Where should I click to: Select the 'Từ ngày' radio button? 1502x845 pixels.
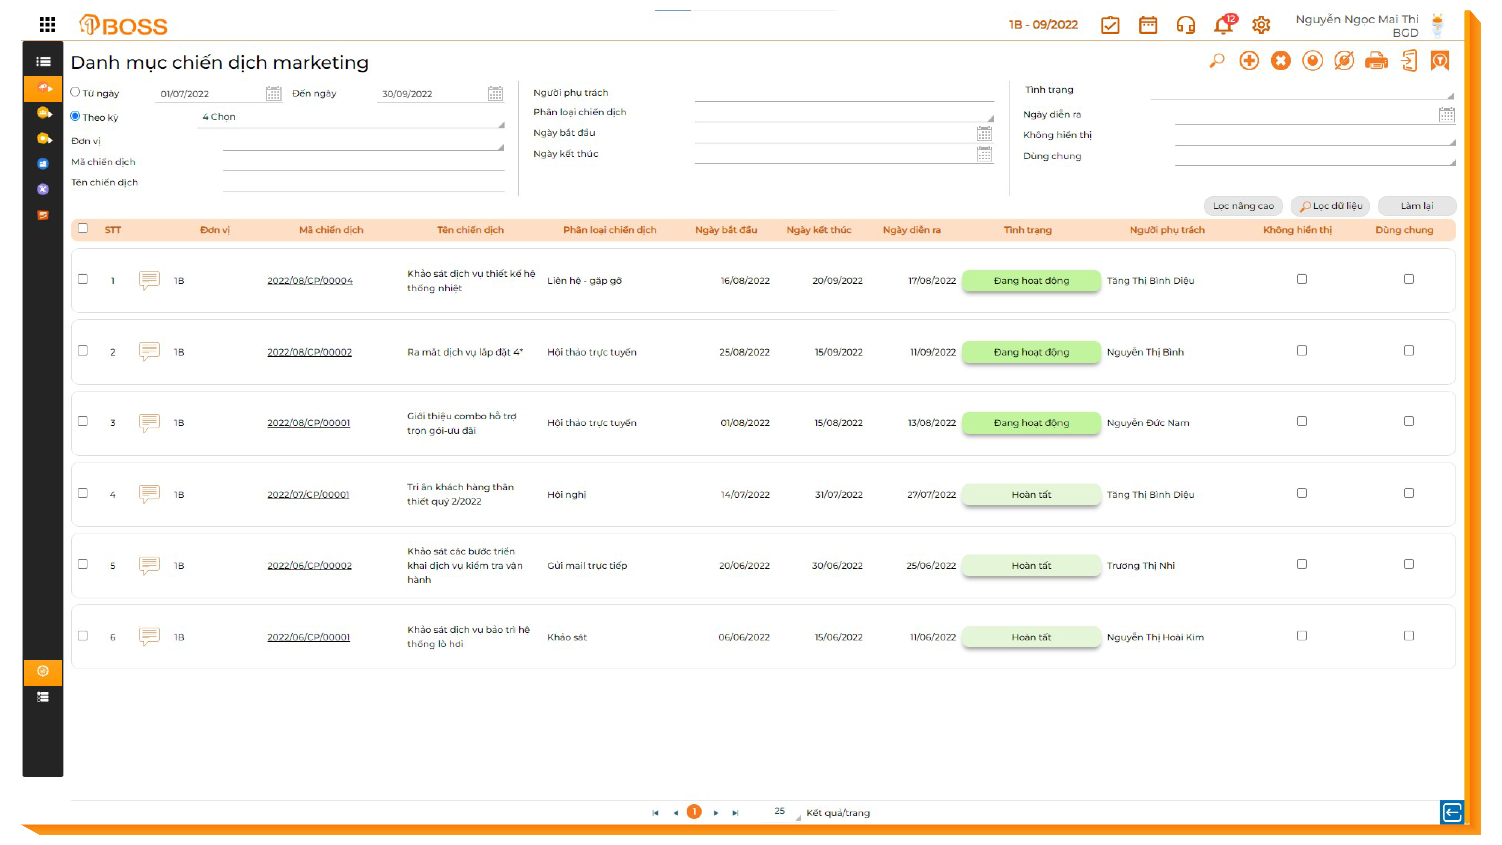tap(75, 92)
